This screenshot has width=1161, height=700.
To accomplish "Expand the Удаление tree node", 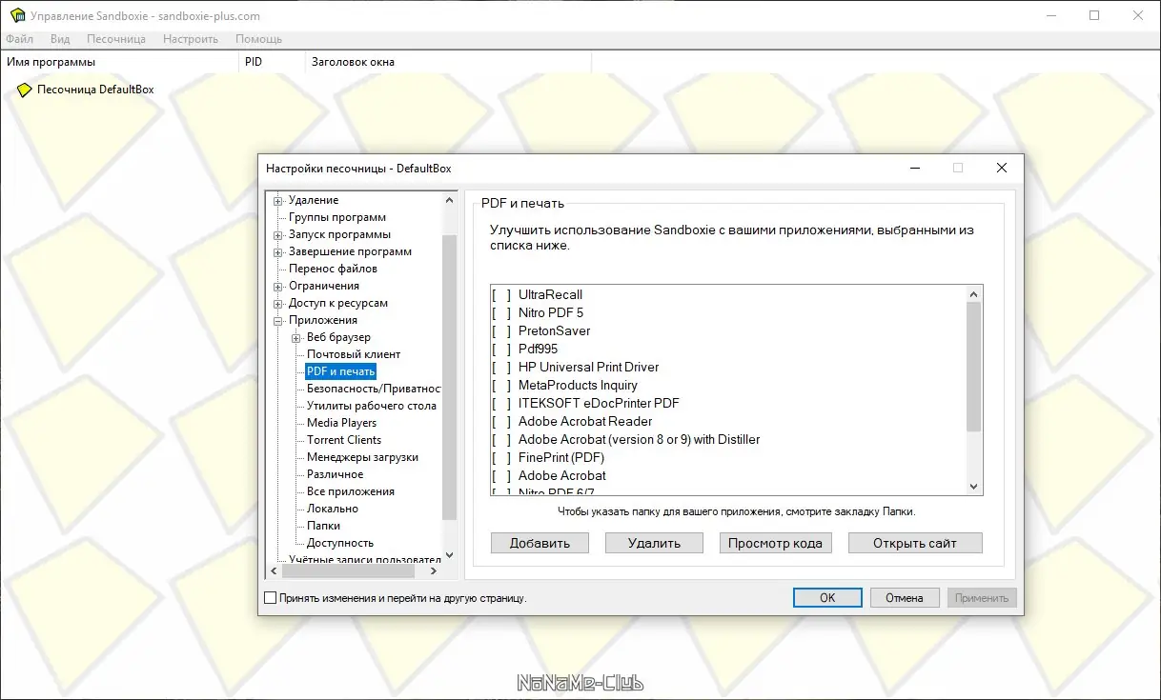I will coord(278,200).
